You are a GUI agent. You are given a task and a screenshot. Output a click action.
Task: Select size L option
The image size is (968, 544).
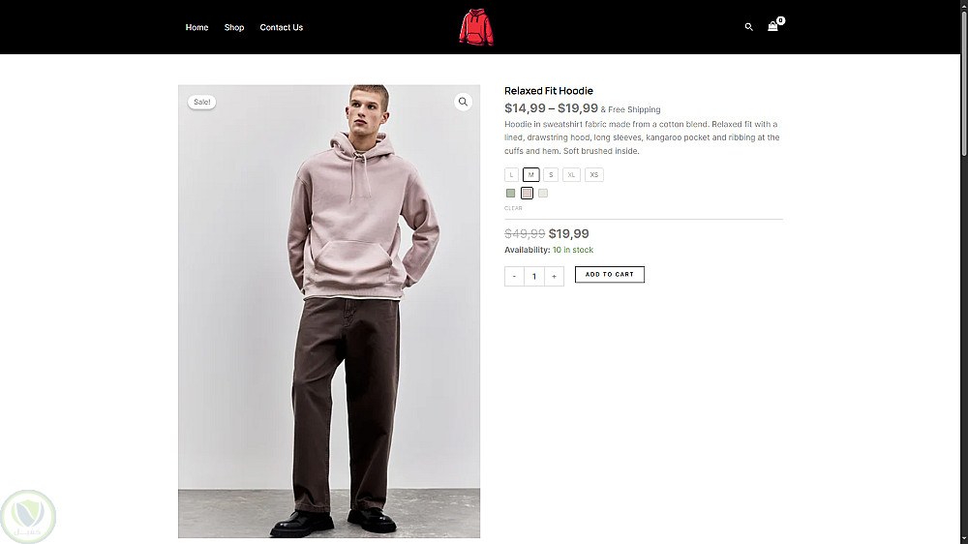512,175
